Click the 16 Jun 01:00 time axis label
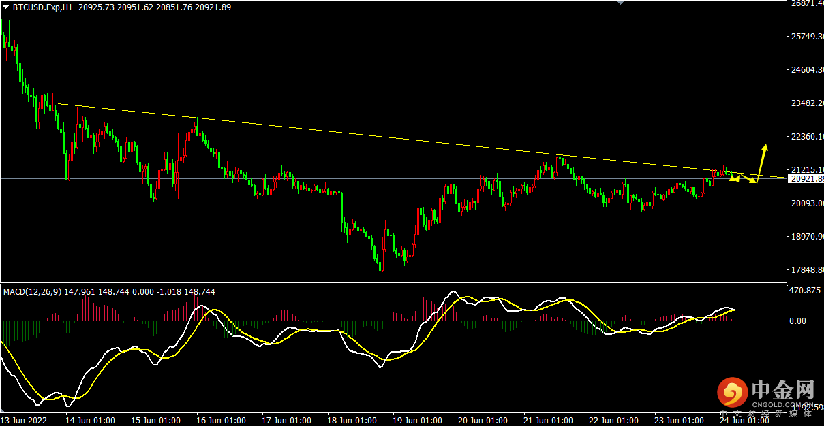The height and width of the screenshot is (426, 824). point(222,421)
